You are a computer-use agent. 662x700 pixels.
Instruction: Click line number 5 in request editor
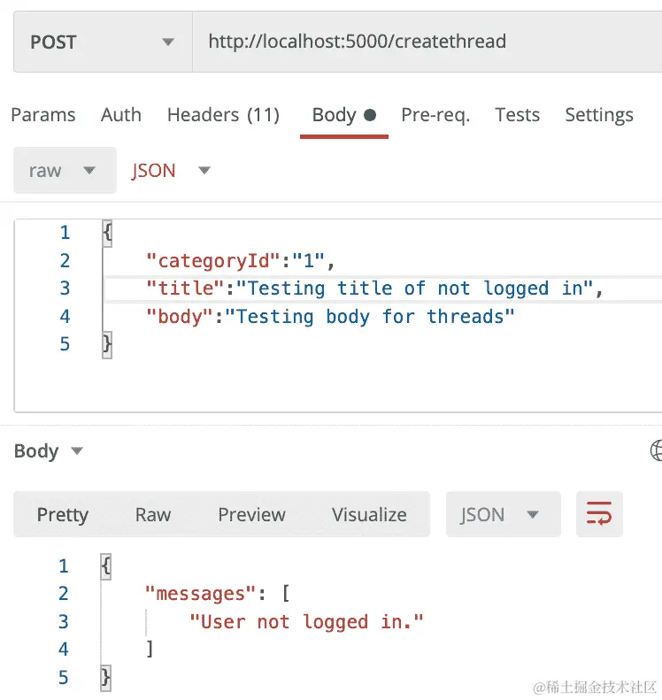tap(65, 343)
